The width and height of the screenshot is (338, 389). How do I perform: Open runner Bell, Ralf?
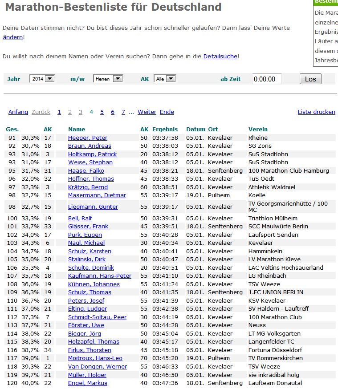pyautogui.click(x=80, y=219)
